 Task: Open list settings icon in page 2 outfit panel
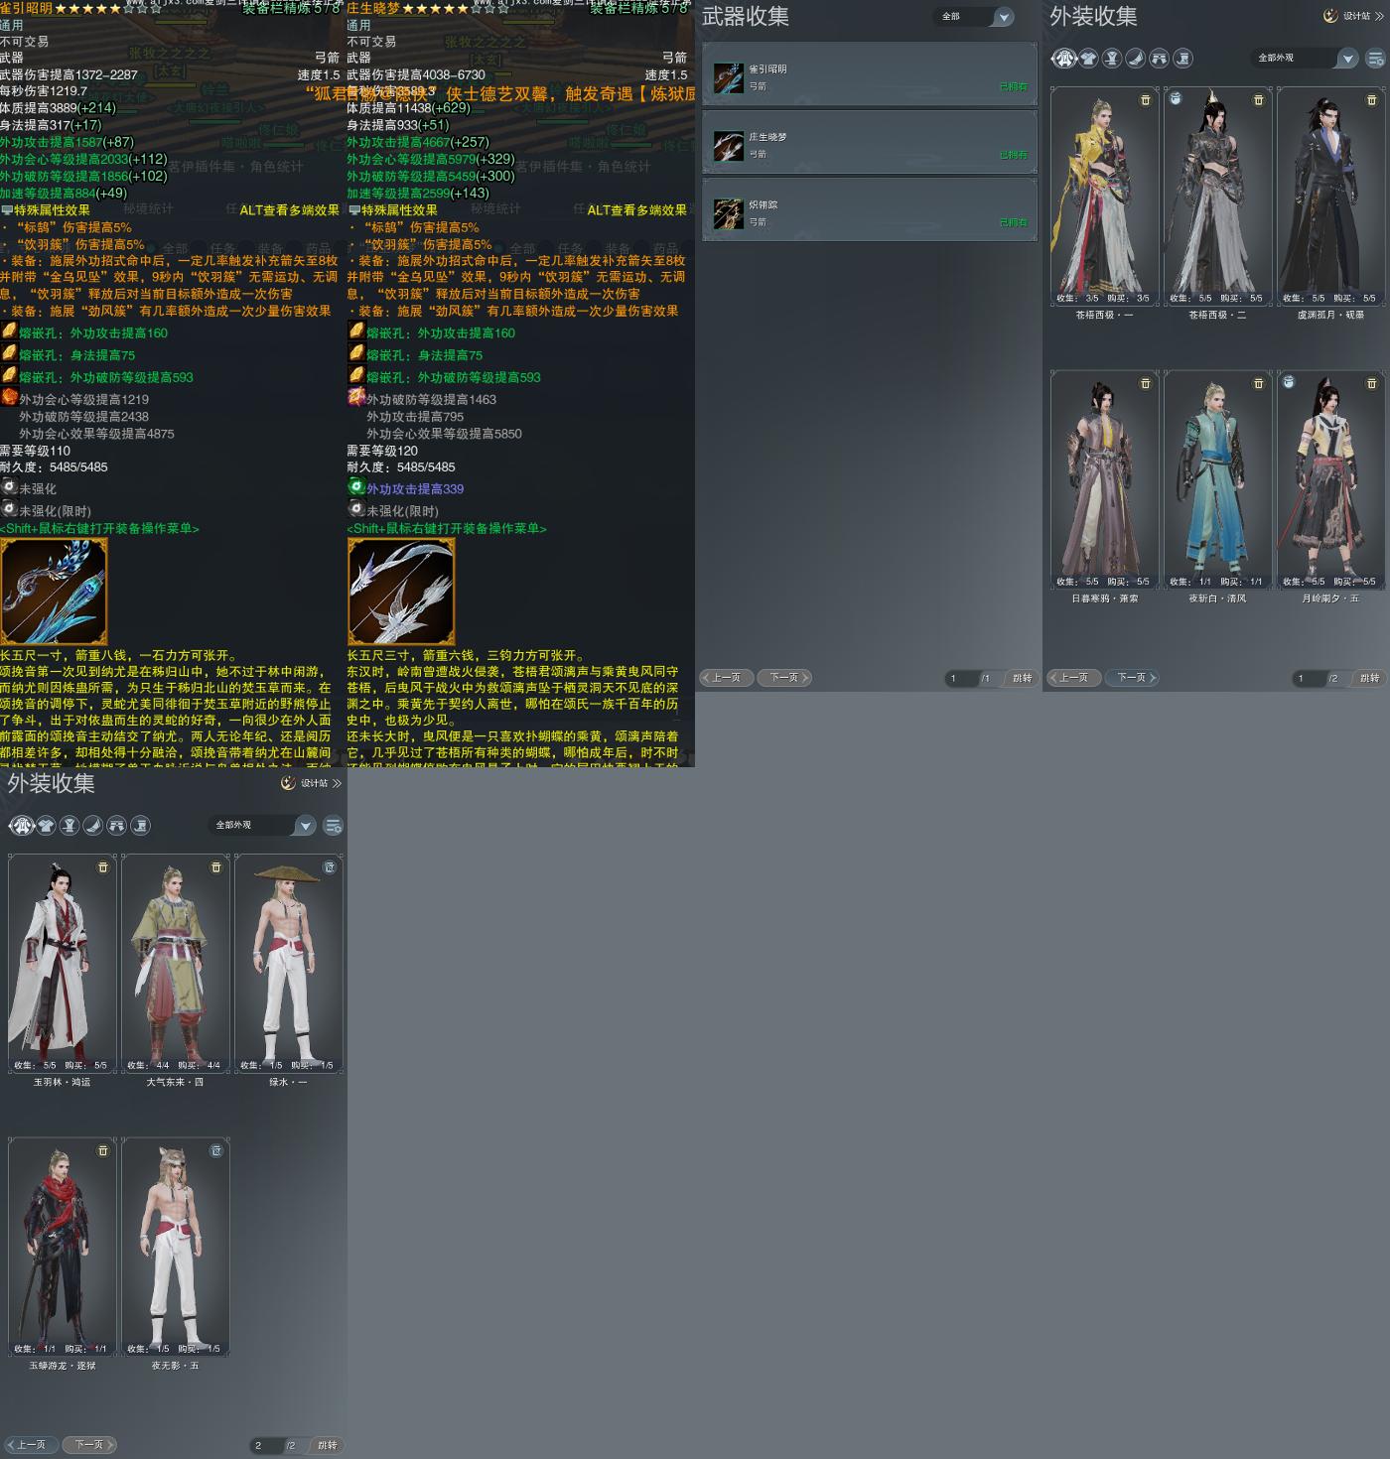pos(333,826)
